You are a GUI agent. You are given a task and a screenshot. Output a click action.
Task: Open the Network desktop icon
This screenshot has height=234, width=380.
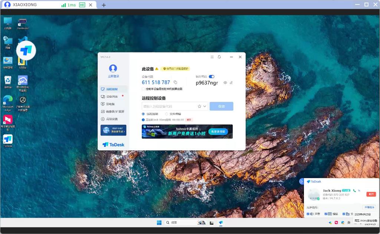click(8, 43)
